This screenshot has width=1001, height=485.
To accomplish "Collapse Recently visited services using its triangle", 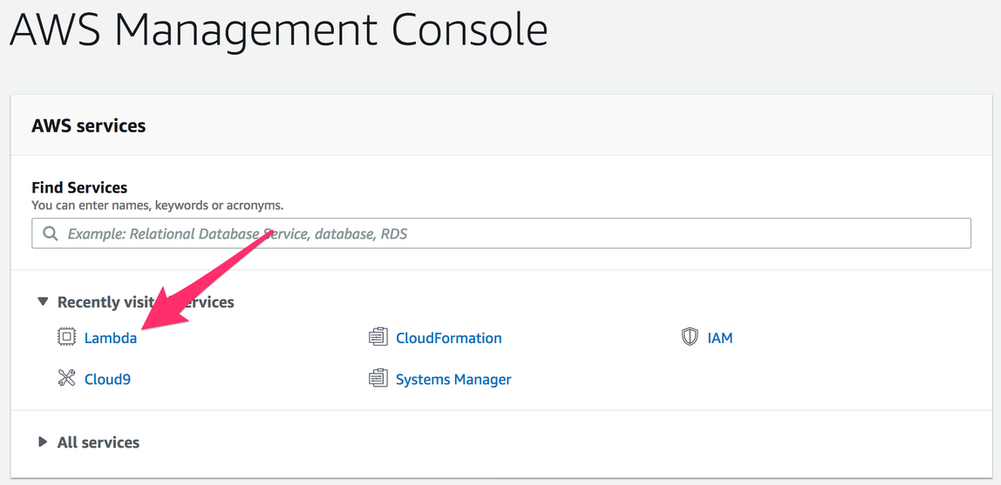I will (x=42, y=301).
